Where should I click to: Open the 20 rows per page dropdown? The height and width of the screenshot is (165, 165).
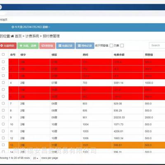[35, 158]
